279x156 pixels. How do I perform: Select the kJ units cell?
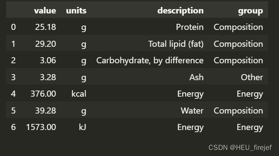tap(83, 127)
